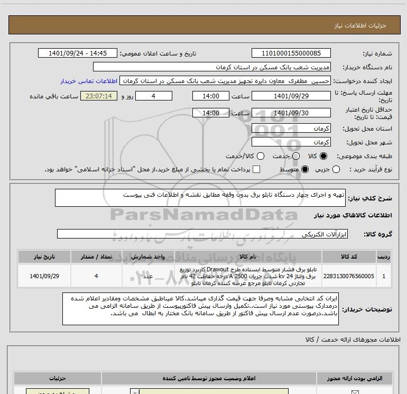407x394 pixels.
Task: Click the delivery city field کرمان
Action: 291,142
